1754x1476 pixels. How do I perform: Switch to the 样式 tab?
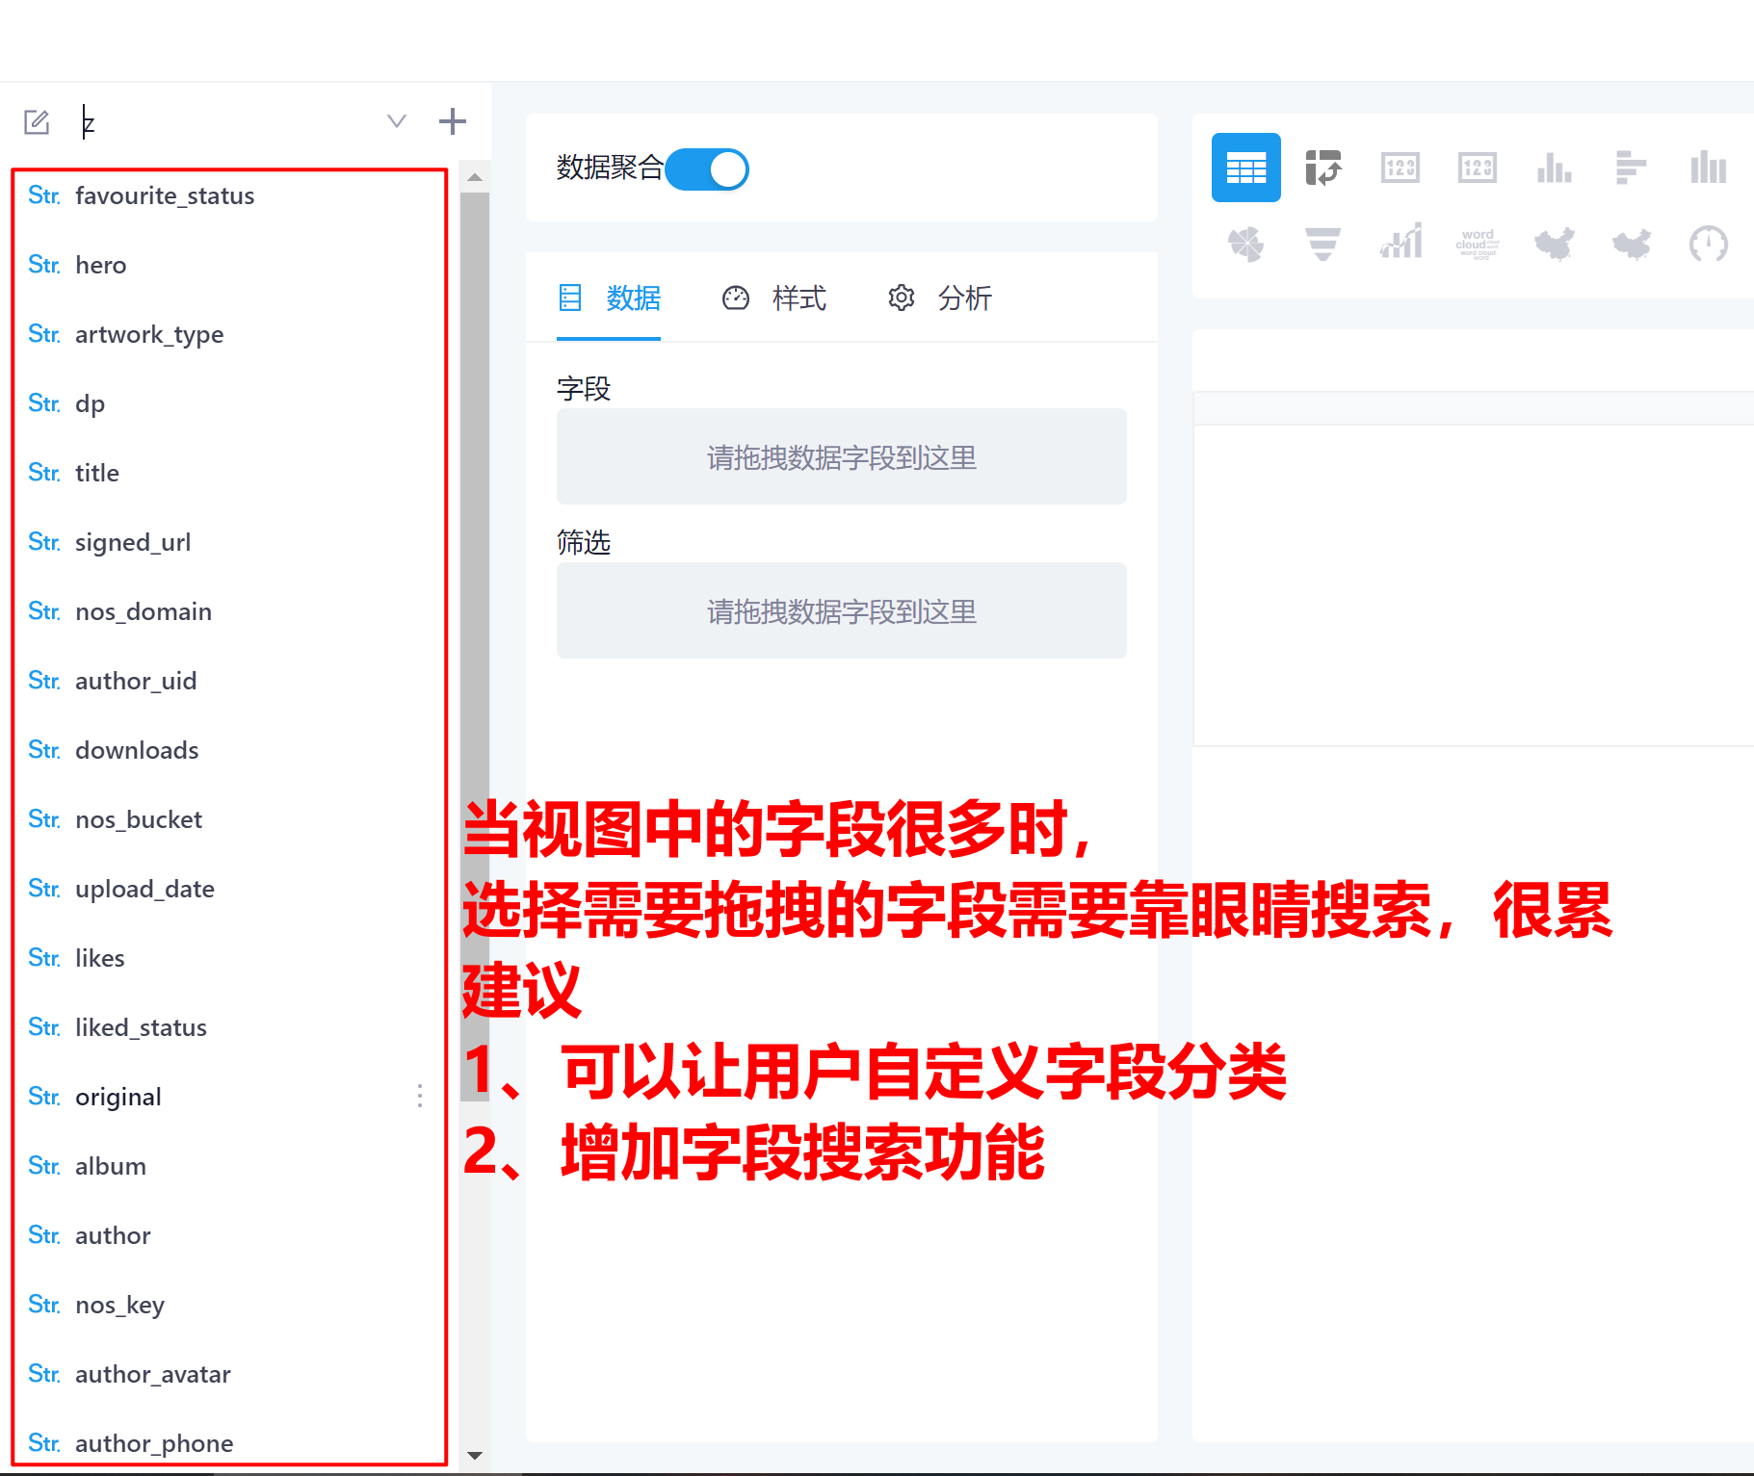click(x=799, y=298)
